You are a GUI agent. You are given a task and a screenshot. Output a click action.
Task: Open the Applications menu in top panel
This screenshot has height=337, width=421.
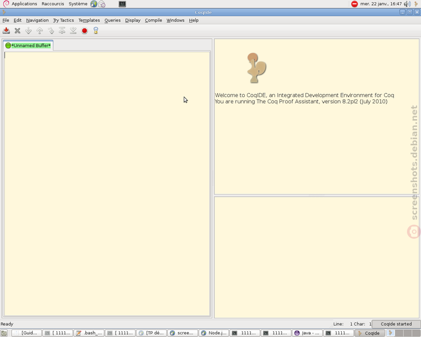point(24,4)
